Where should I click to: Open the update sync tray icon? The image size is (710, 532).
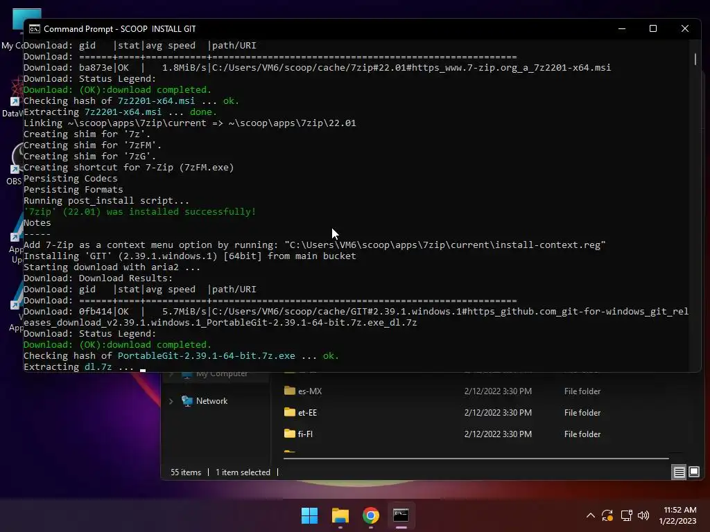(607, 515)
